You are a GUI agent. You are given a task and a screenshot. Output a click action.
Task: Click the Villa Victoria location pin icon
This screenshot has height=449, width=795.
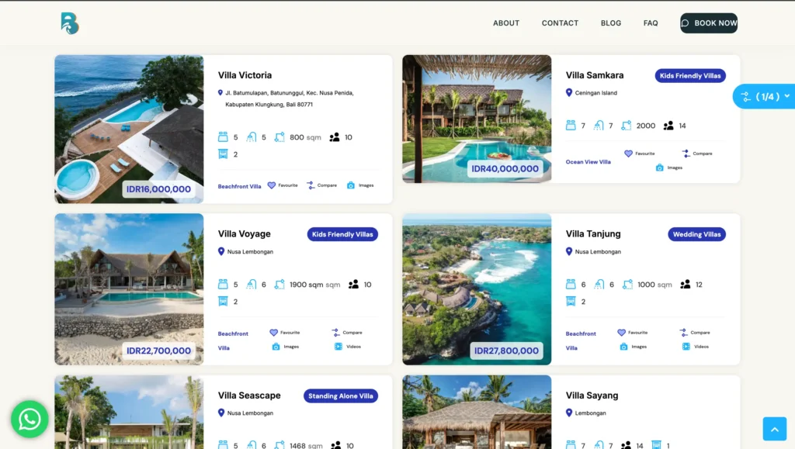220,93
